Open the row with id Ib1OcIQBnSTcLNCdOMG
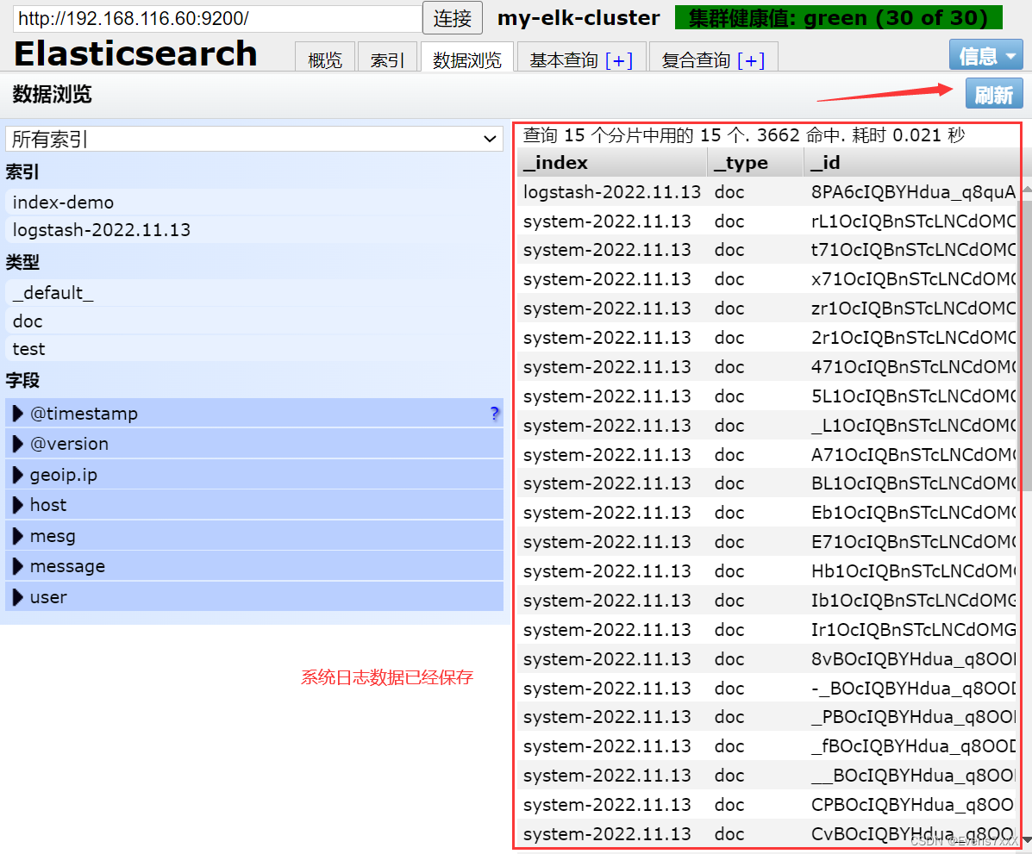 pos(766,600)
